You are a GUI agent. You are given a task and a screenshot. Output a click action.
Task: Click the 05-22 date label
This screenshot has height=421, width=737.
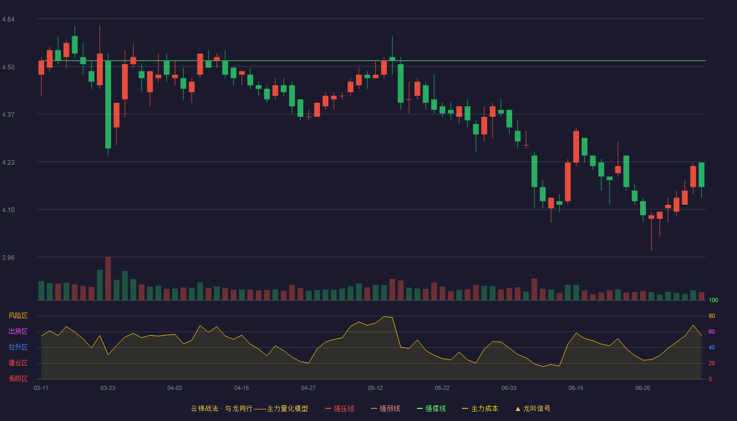tap(442, 388)
